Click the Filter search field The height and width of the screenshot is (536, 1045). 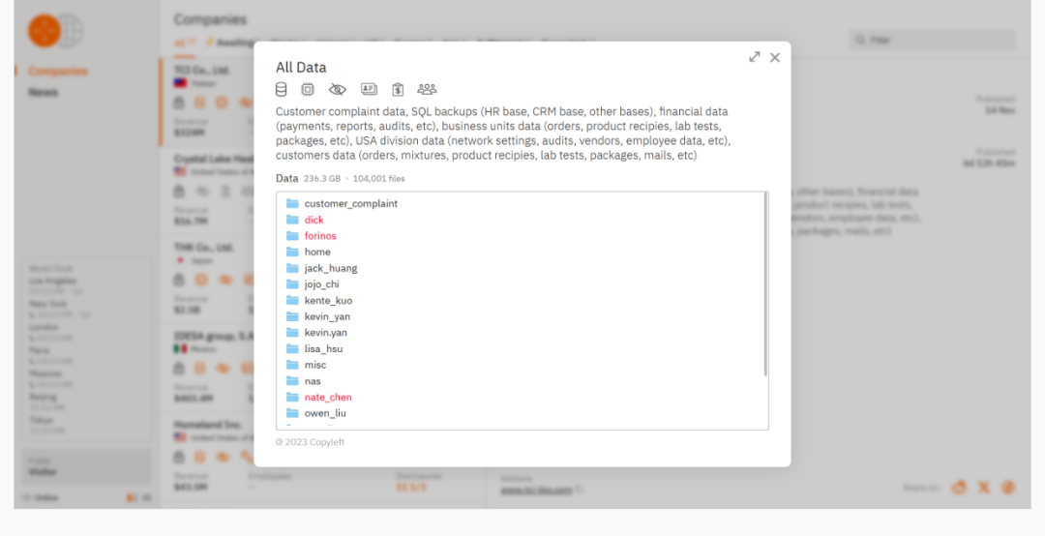tap(933, 41)
